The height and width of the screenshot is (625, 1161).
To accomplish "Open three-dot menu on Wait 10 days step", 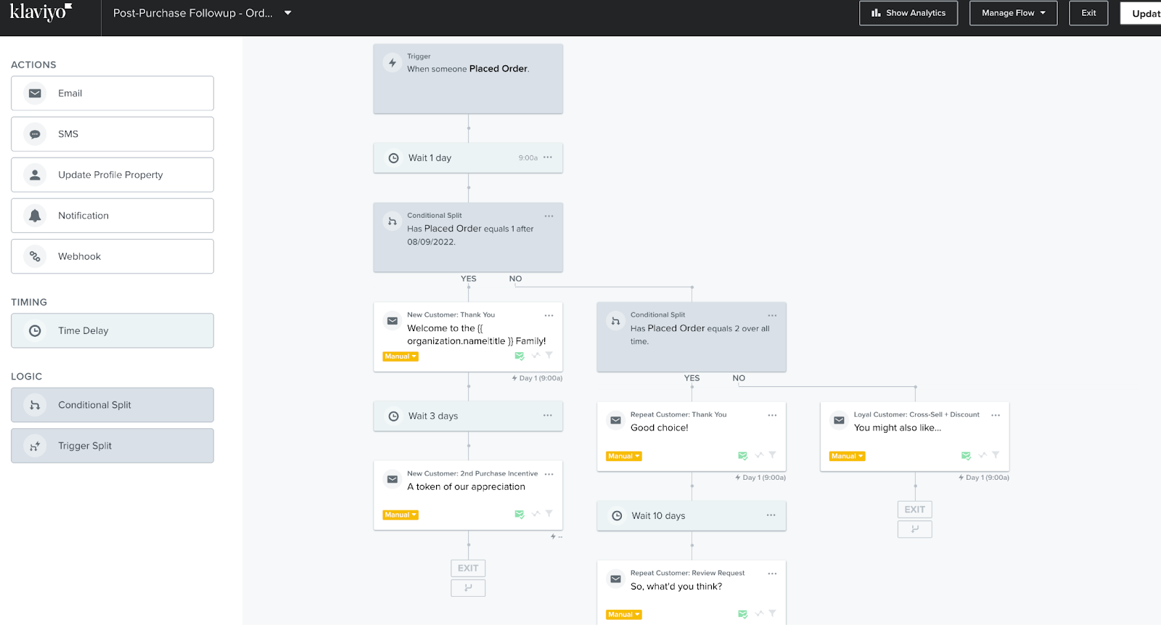I will click(771, 515).
